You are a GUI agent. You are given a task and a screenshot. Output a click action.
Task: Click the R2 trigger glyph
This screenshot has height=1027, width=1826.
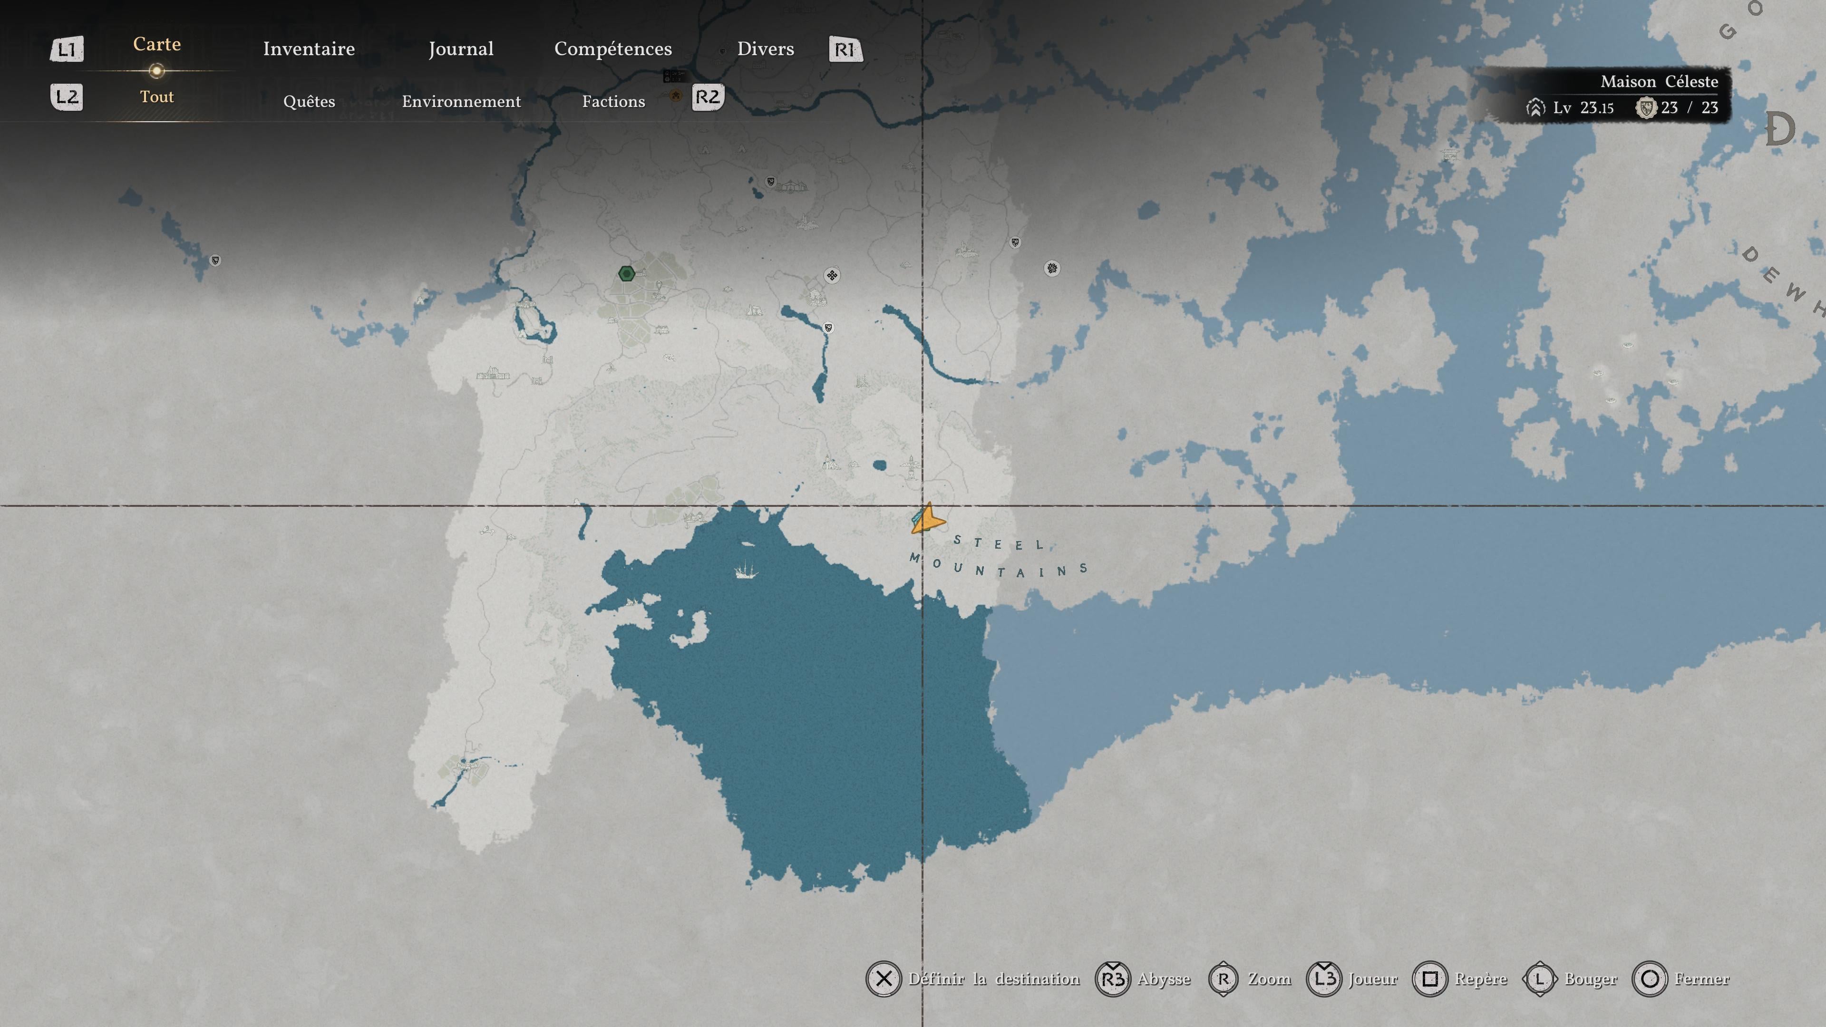(708, 97)
